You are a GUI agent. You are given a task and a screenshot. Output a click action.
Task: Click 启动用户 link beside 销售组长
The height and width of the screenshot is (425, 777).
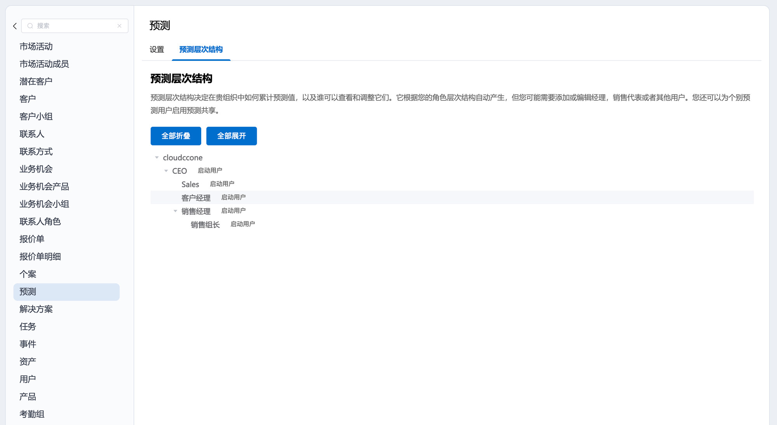pos(242,224)
